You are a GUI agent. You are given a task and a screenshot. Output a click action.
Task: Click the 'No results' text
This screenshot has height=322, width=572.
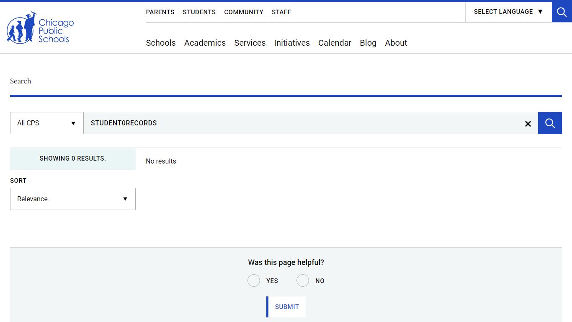161,161
